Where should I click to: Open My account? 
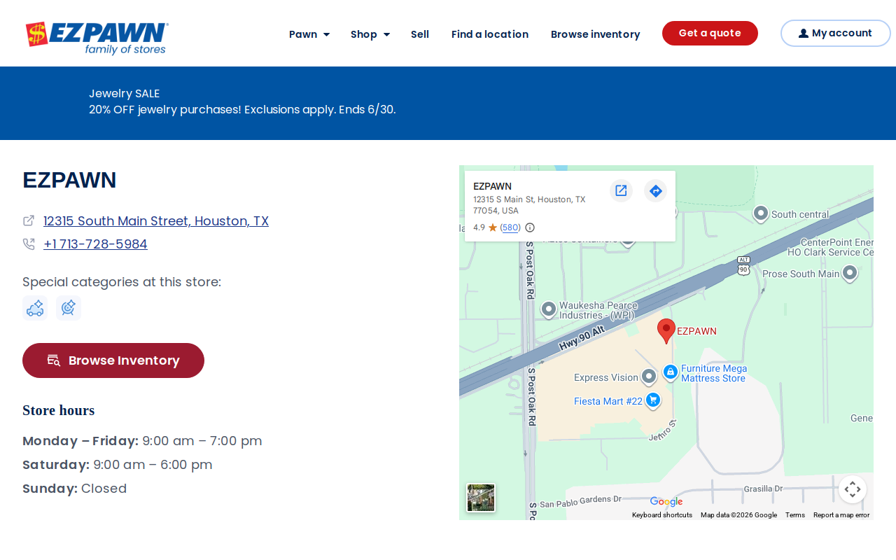click(836, 33)
